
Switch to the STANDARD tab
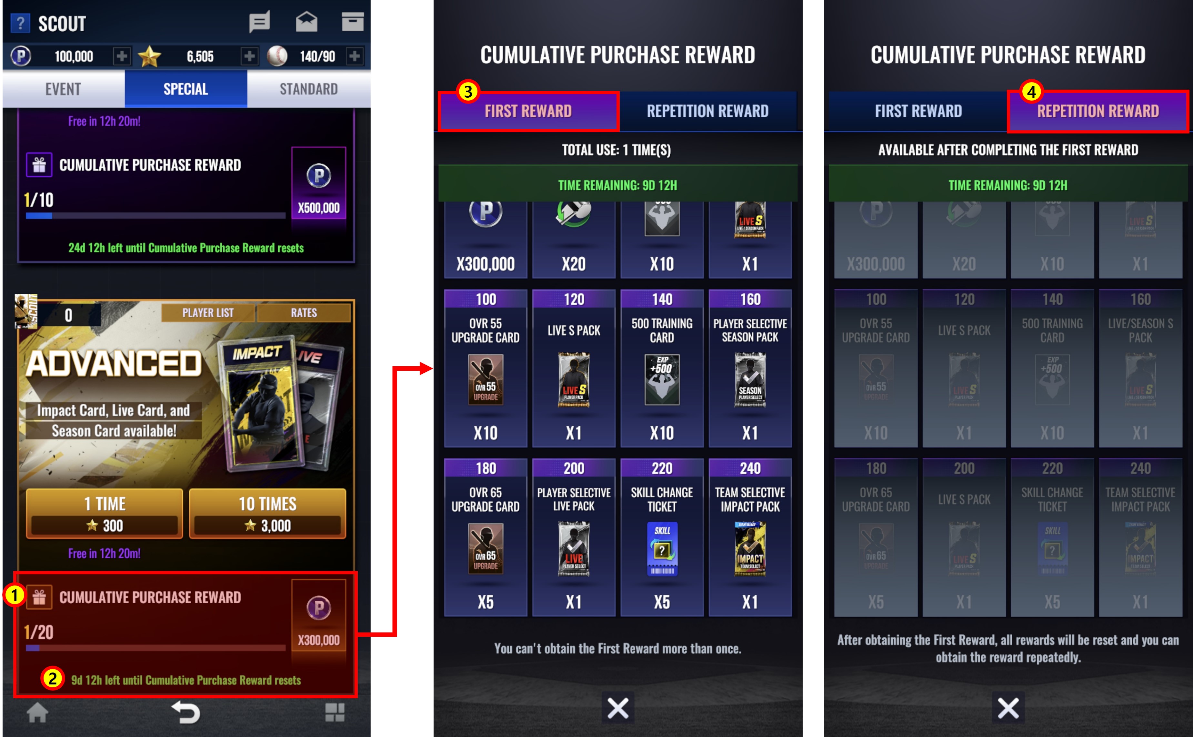(x=309, y=89)
